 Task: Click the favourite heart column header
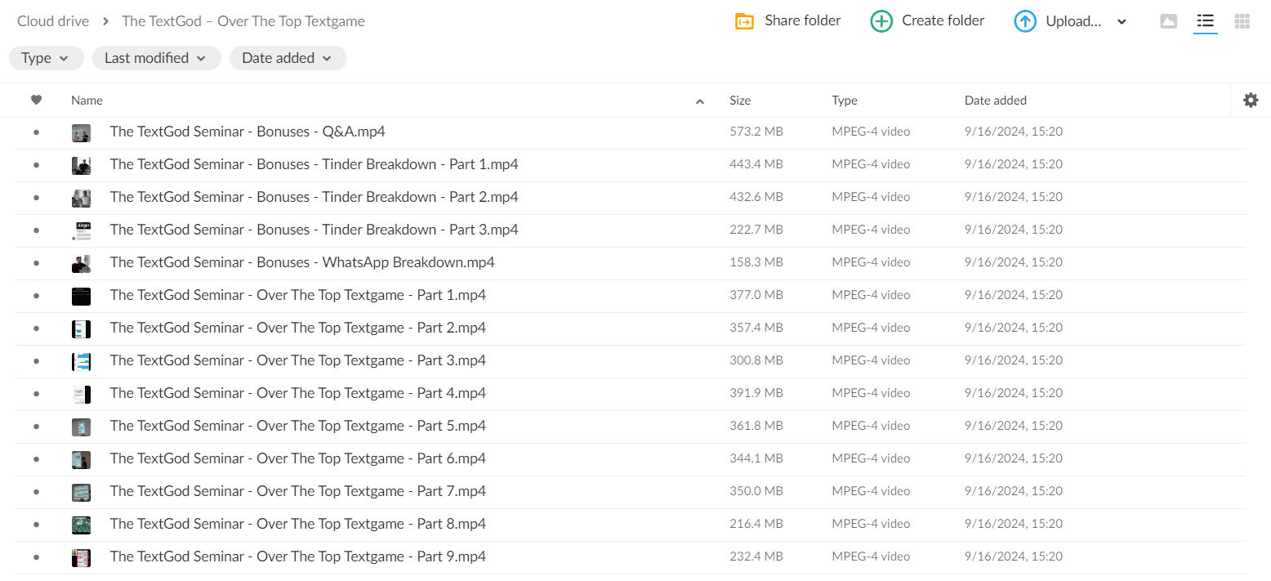(36, 100)
